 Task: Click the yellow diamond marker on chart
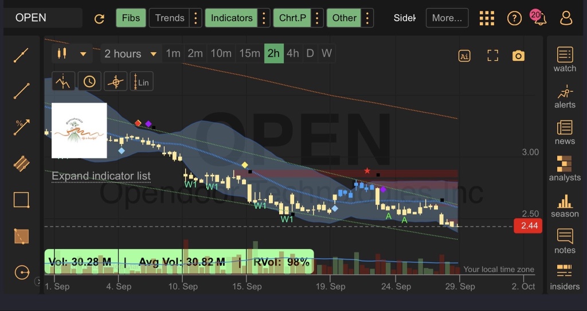click(x=245, y=165)
